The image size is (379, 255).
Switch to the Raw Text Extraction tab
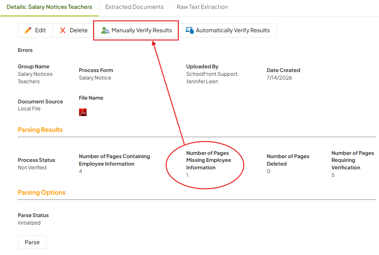tap(202, 7)
